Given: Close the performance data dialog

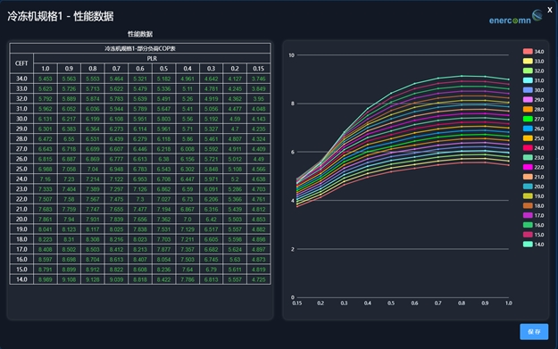Looking at the screenshot, I should coord(550,10).
